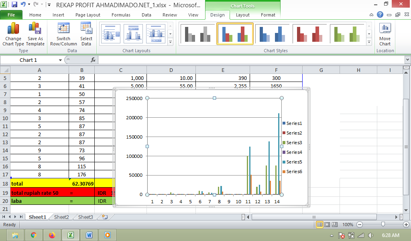Click the Save As Template icon
The height and width of the screenshot is (241, 411).
(x=35, y=34)
